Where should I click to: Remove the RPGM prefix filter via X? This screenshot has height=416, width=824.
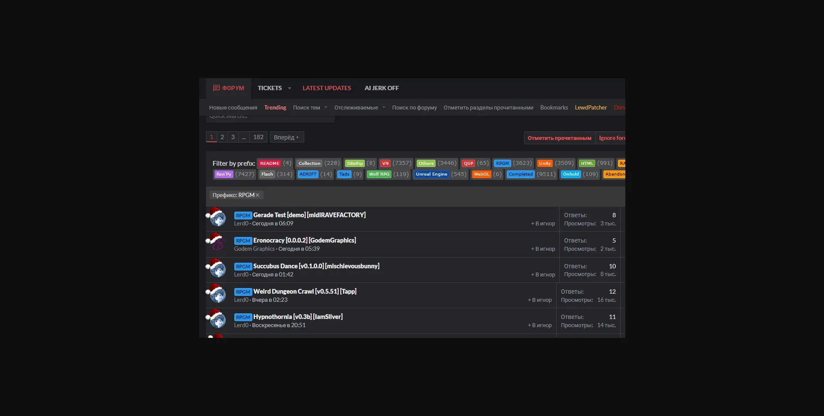[x=257, y=195]
